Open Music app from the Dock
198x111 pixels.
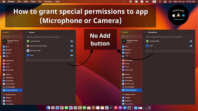point(116,108)
